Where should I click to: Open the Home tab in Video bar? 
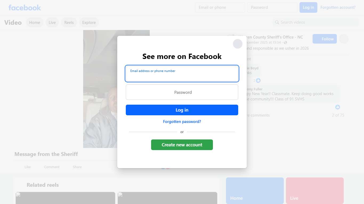point(35,23)
